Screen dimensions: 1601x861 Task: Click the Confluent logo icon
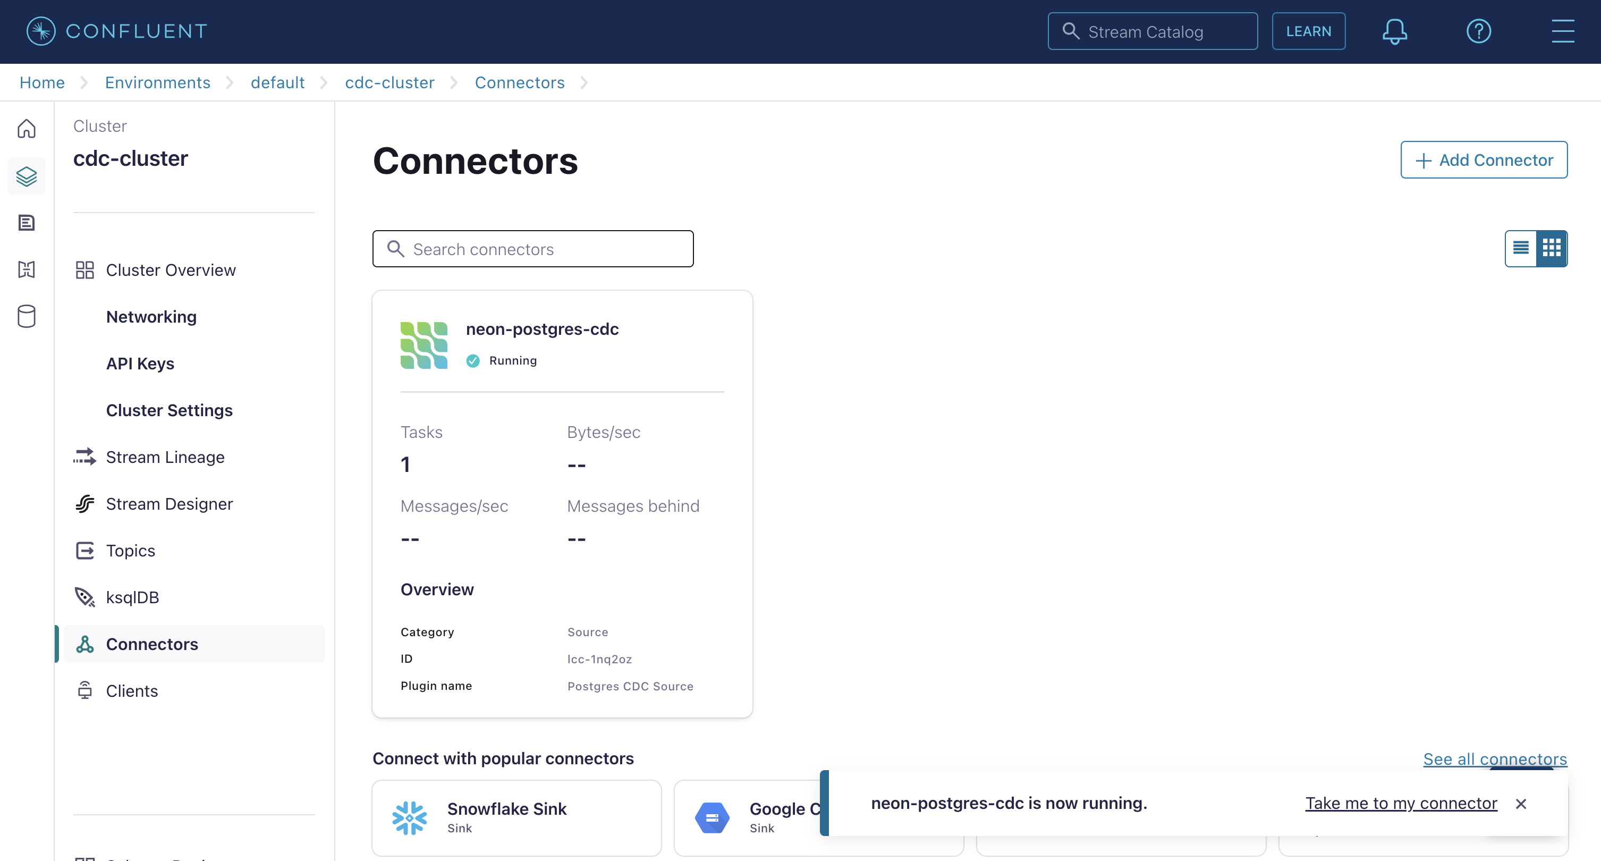[41, 31]
